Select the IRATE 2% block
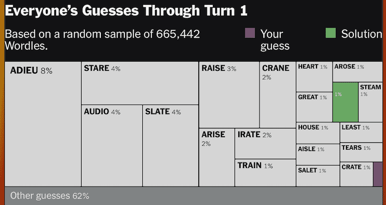Viewport: 386px width, 205px height. pyautogui.click(x=265, y=143)
